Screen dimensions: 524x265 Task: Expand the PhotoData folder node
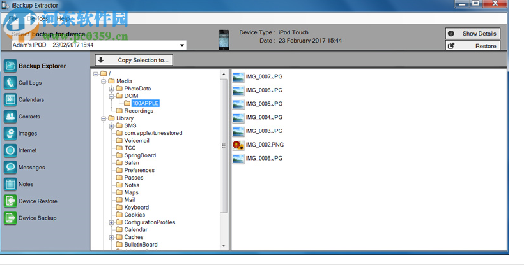(111, 89)
